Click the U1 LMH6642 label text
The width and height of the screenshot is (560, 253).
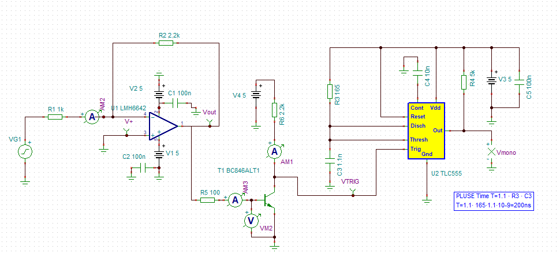click(129, 108)
